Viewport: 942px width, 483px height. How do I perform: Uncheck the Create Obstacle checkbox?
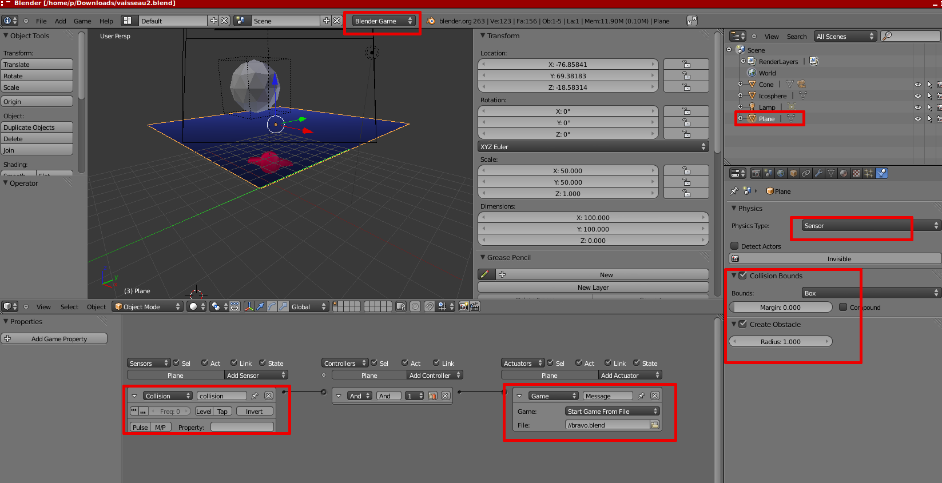pyautogui.click(x=743, y=324)
